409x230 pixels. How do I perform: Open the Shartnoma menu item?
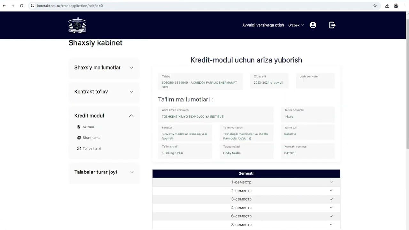click(x=91, y=138)
